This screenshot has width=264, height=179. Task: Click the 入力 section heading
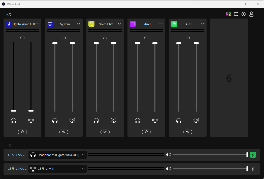pos(9,14)
